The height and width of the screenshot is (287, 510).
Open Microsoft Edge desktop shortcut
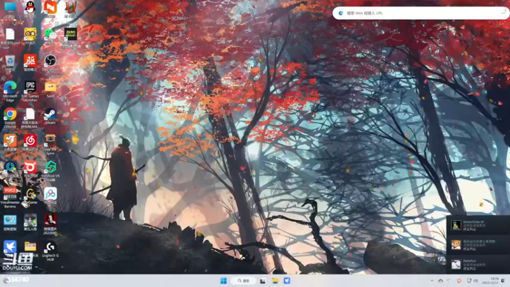point(10,91)
